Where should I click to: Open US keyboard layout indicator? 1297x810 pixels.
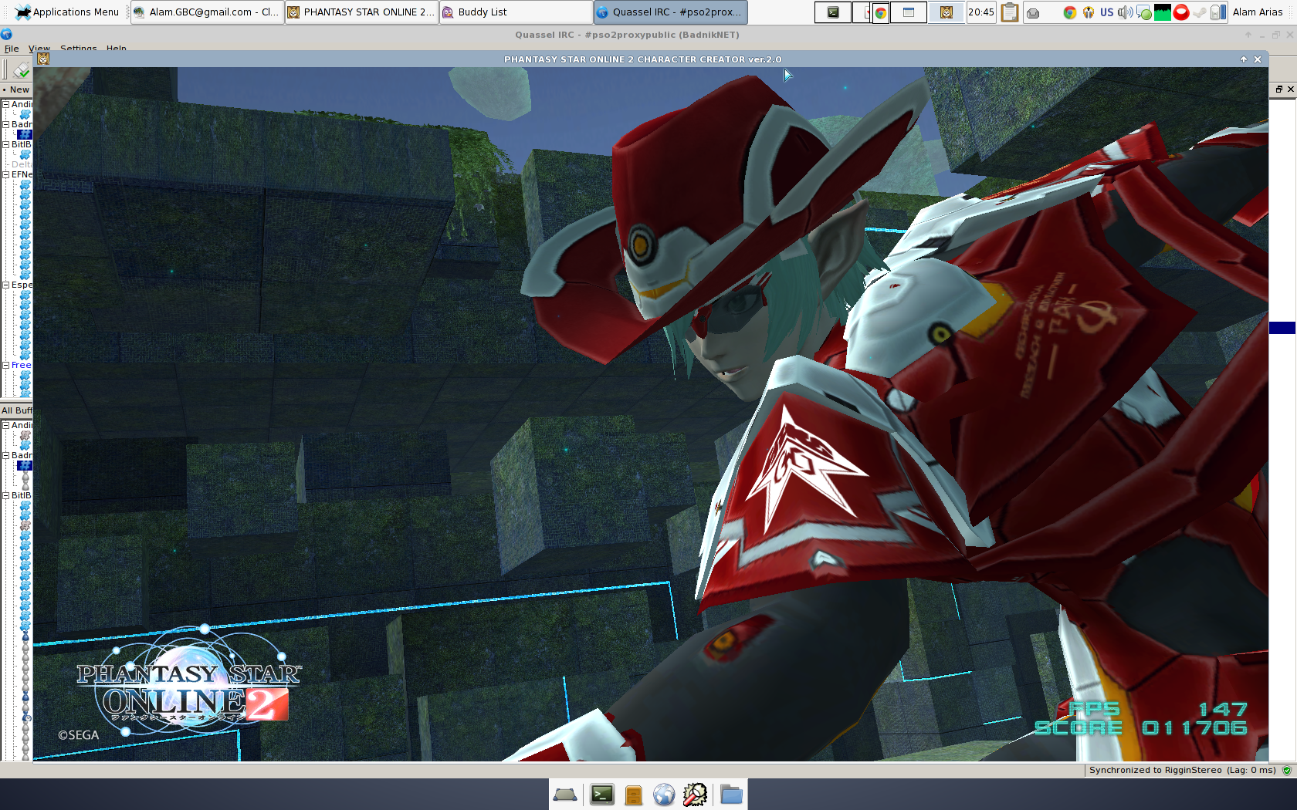[1107, 12]
